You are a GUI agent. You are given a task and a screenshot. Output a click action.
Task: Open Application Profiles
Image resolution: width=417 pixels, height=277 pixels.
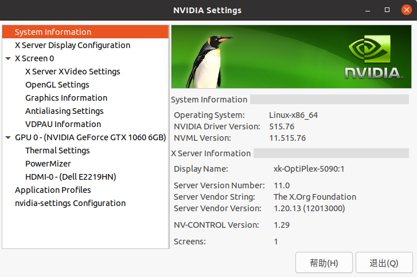coord(53,190)
